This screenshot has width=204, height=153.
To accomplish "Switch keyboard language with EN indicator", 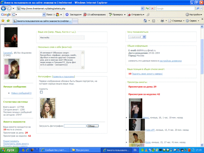I will [x=135, y=150].
